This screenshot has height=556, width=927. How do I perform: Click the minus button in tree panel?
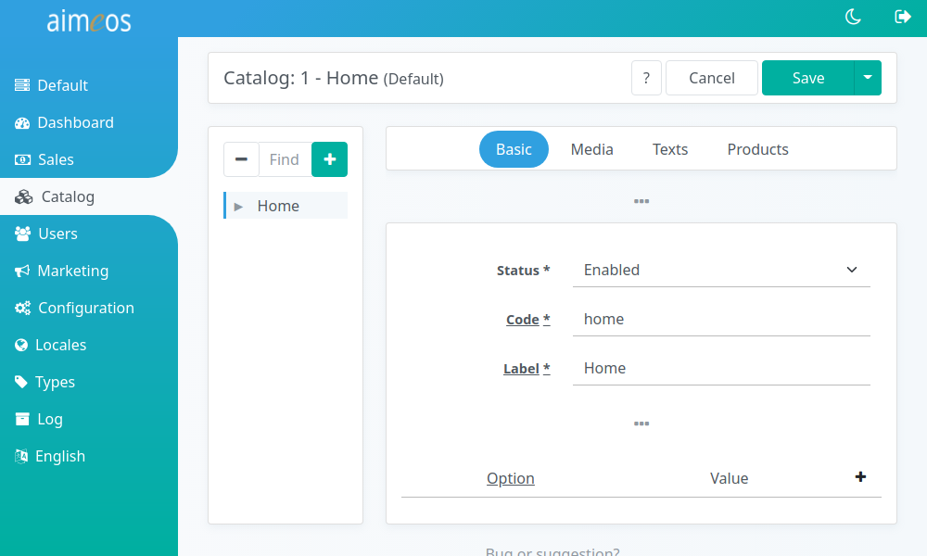pyautogui.click(x=241, y=159)
